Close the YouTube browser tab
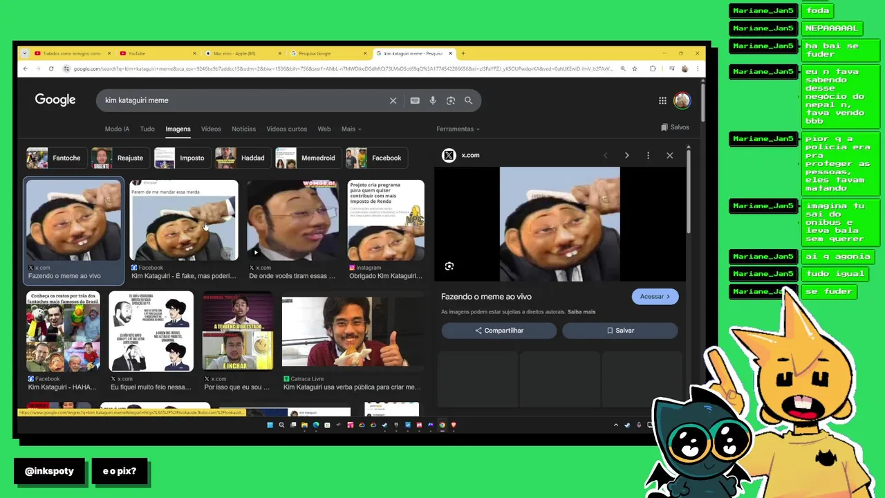The image size is (885, 498). coord(195,53)
